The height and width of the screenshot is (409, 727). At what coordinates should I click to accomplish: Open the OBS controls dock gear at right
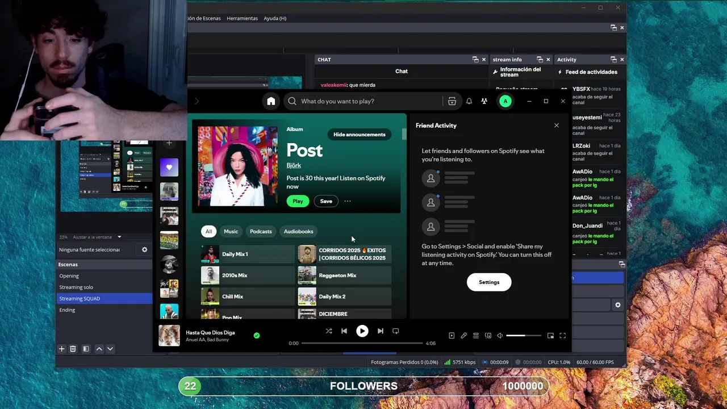[x=618, y=305]
